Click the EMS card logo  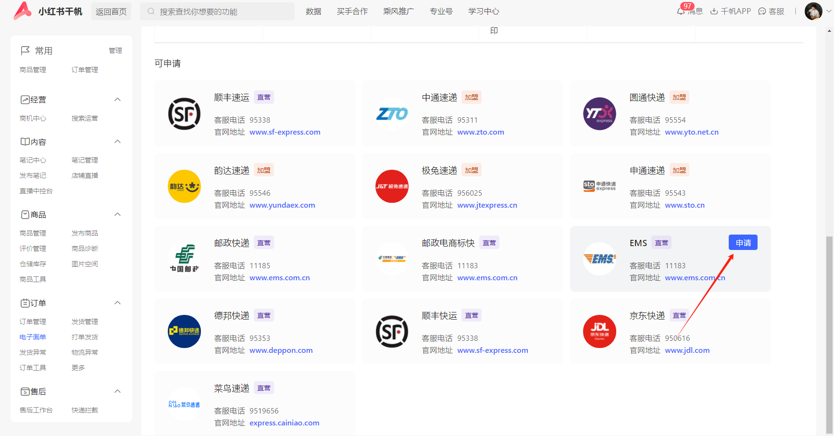(x=599, y=259)
